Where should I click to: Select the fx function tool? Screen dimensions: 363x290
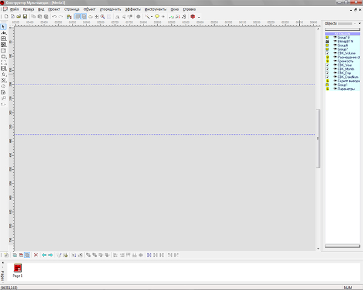click(x=3, y=74)
